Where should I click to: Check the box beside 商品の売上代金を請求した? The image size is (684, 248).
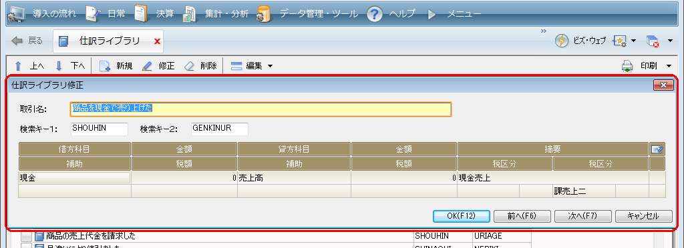[27, 236]
